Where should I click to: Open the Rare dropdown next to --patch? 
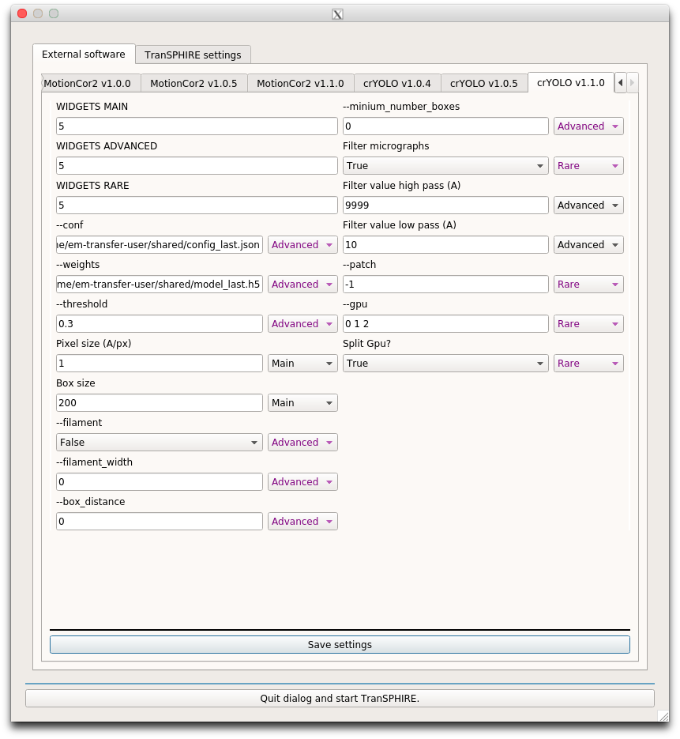[x=588, y=284]
